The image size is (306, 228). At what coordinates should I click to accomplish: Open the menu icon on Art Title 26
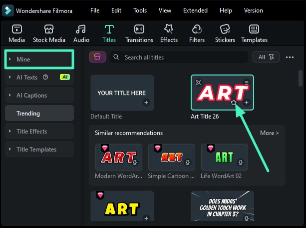click(x=247, y=82)
